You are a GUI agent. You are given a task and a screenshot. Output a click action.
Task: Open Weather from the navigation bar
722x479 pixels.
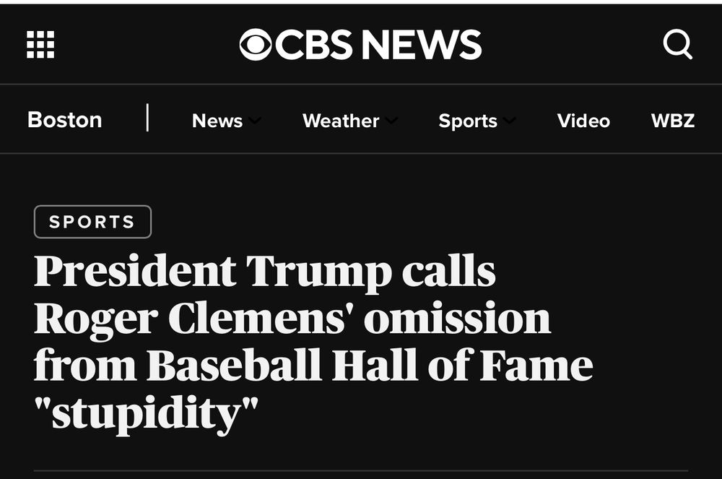340,121
